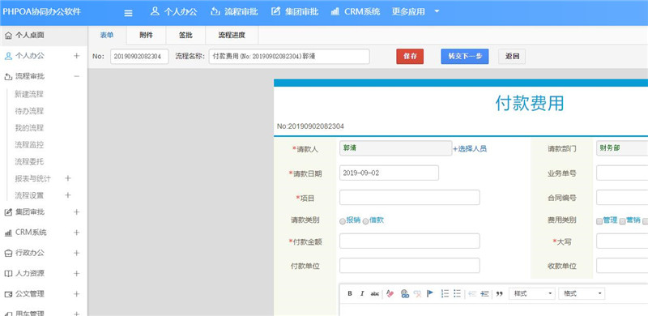The height and width of the screenshot is (316, 648).
Task: Expand CRM系统 section in sidebar
Action: pyautogui.click(x=76, y=233)
